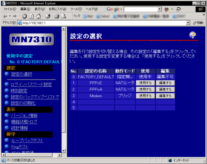Click sidebar vertical scrollbar down arrow

(63, 151)
